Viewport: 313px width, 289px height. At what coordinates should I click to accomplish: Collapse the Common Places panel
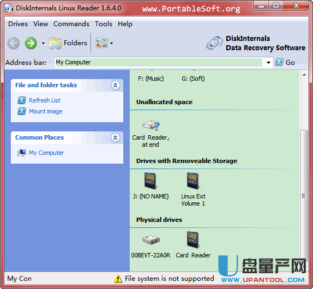[116, 138]
